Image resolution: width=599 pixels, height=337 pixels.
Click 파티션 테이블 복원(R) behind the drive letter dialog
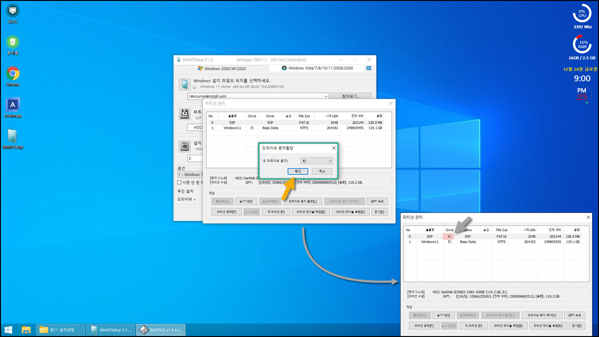[351, 212]
